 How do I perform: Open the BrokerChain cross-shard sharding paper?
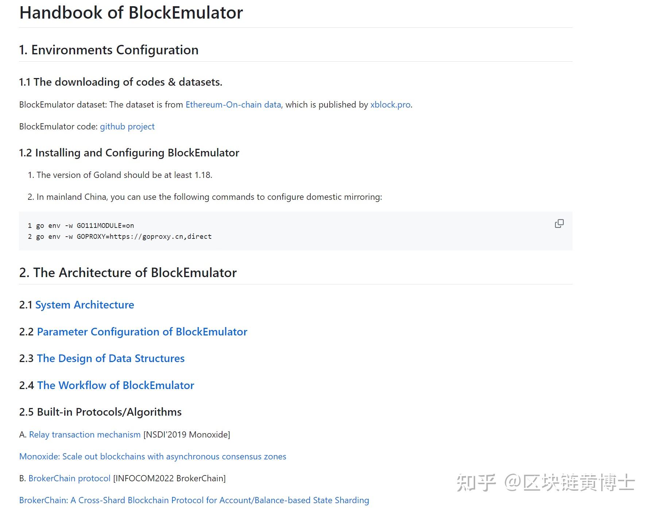point(194,500)
